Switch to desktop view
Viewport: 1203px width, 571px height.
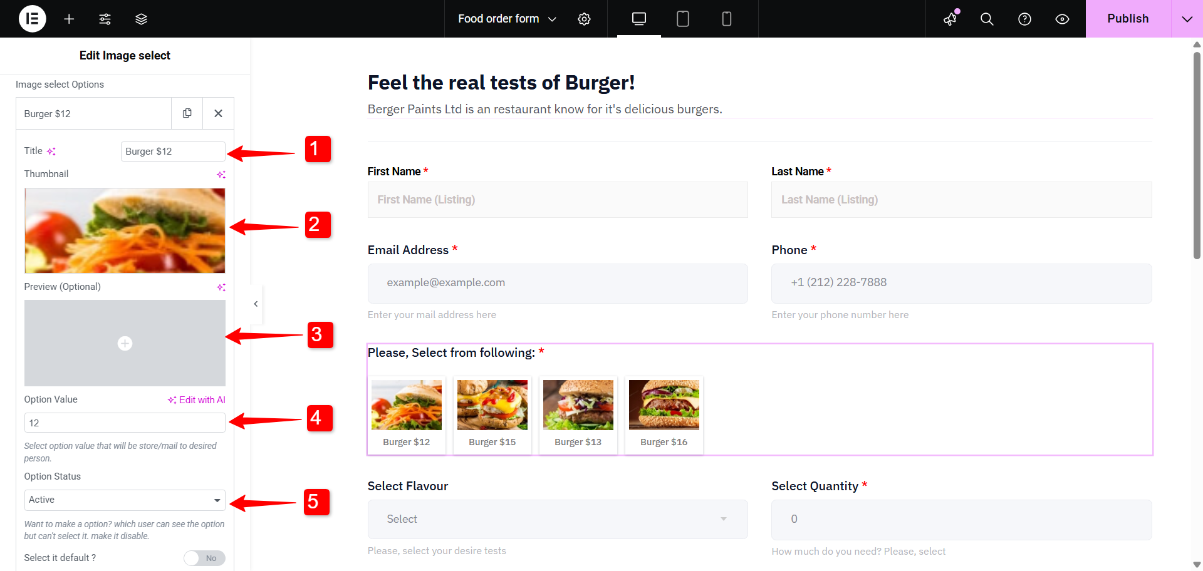pos(639,19)
